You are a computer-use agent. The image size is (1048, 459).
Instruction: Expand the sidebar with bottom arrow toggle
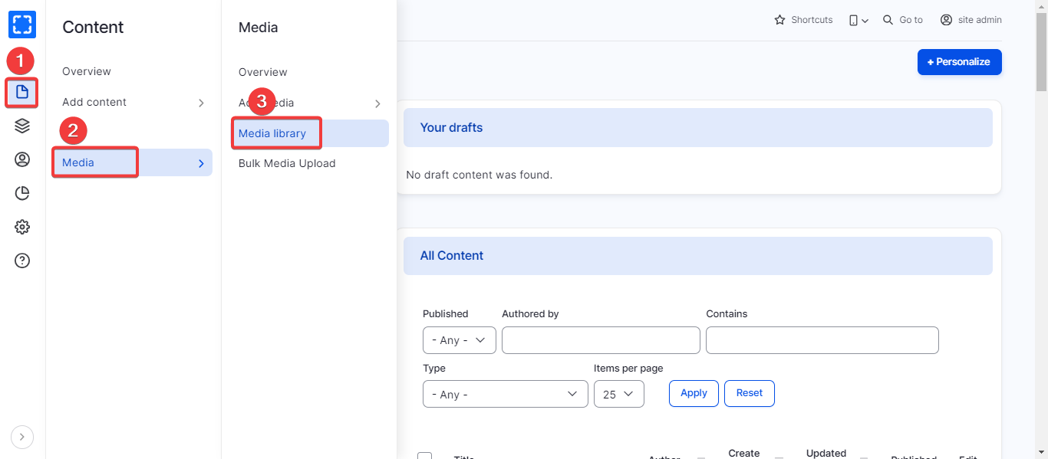(x=22, y=437)
